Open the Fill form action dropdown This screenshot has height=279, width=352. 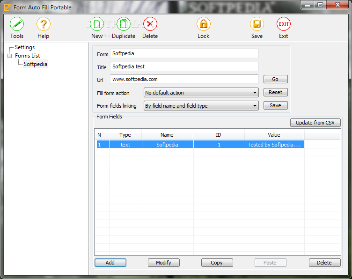(x=201, y=93)
